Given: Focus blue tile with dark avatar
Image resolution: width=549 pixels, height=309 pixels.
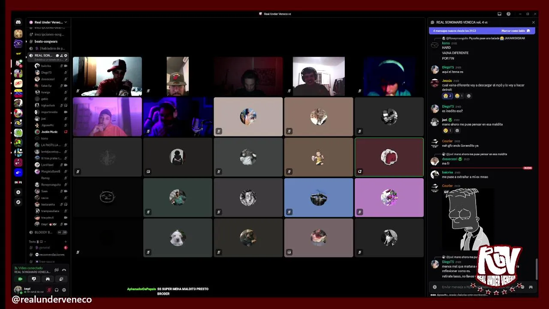Looking at the screenshot, I should pyautogui.click(x=319, y=197).
